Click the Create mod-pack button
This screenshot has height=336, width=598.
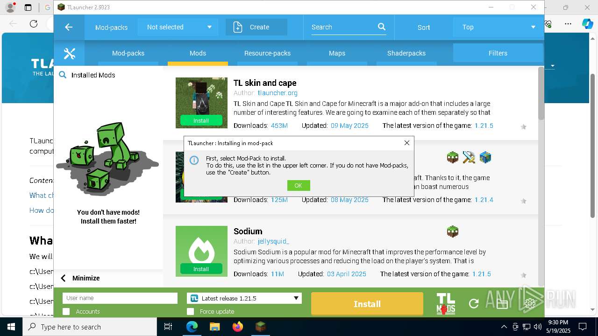click(256, 27)
